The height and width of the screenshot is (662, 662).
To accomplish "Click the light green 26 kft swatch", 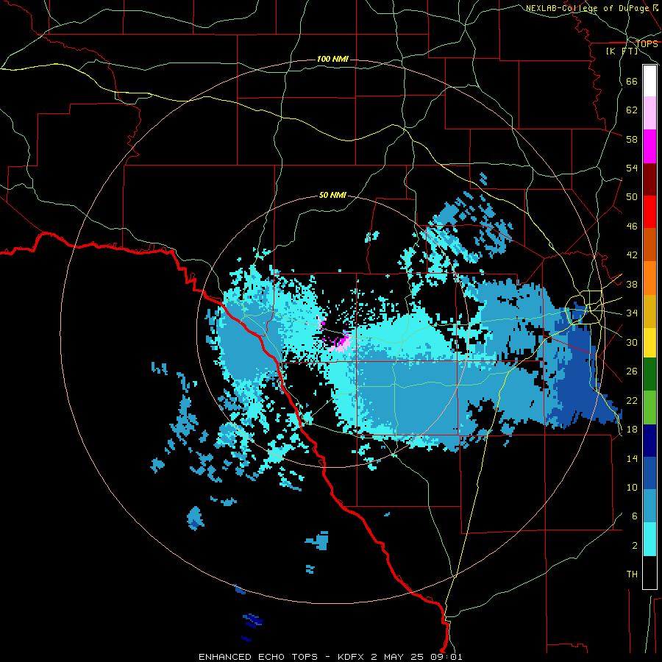I will pos(649,407).
